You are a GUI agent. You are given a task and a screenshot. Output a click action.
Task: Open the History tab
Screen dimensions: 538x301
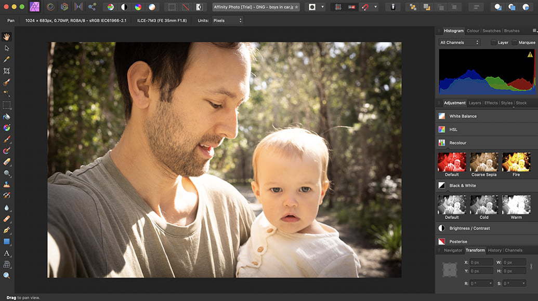494,250
